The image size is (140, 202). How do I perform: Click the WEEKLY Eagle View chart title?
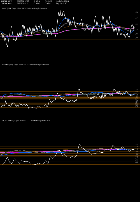tap(25, 65)
